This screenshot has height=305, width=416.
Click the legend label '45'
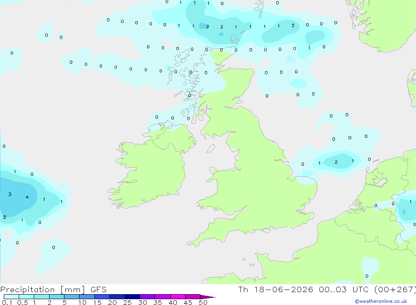tap(188, 303)
